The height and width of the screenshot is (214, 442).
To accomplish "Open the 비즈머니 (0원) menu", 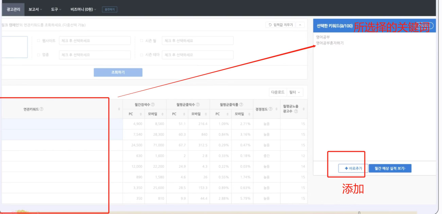I will (x=83, y=9).
